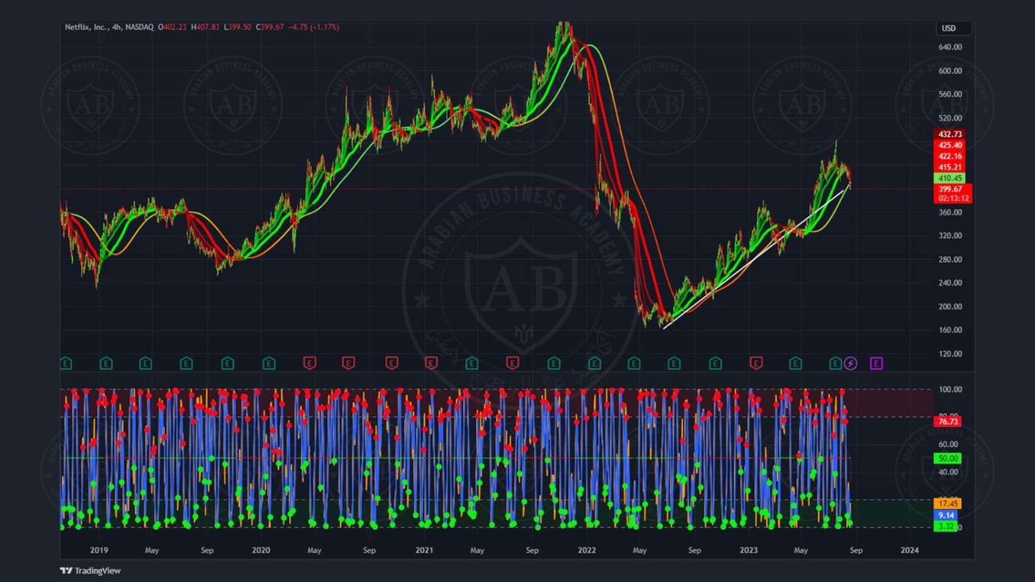Click the blue oscillator value label 9.14
Viewport: 1035px width, 582px height.
tap(946, 516)
